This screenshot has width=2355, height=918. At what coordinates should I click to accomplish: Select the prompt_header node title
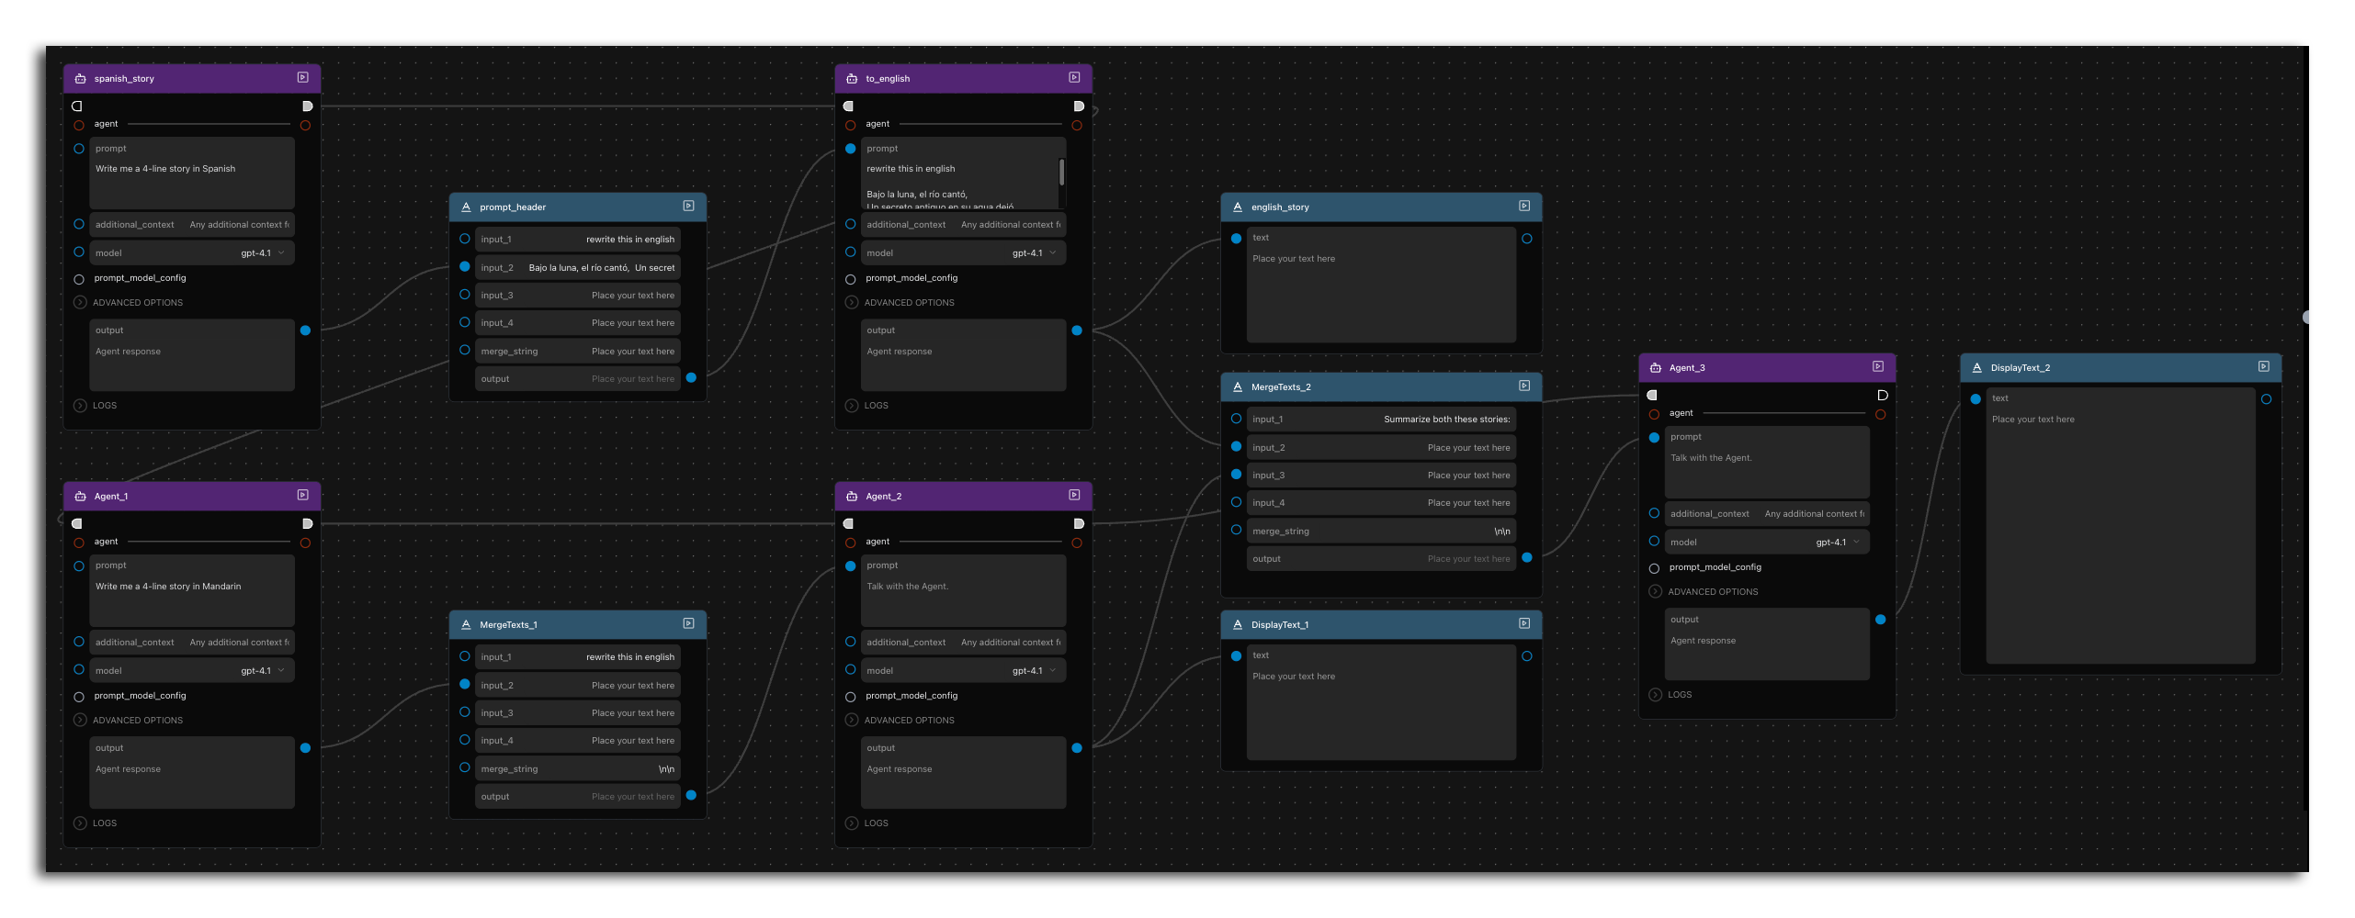(513, 207)
